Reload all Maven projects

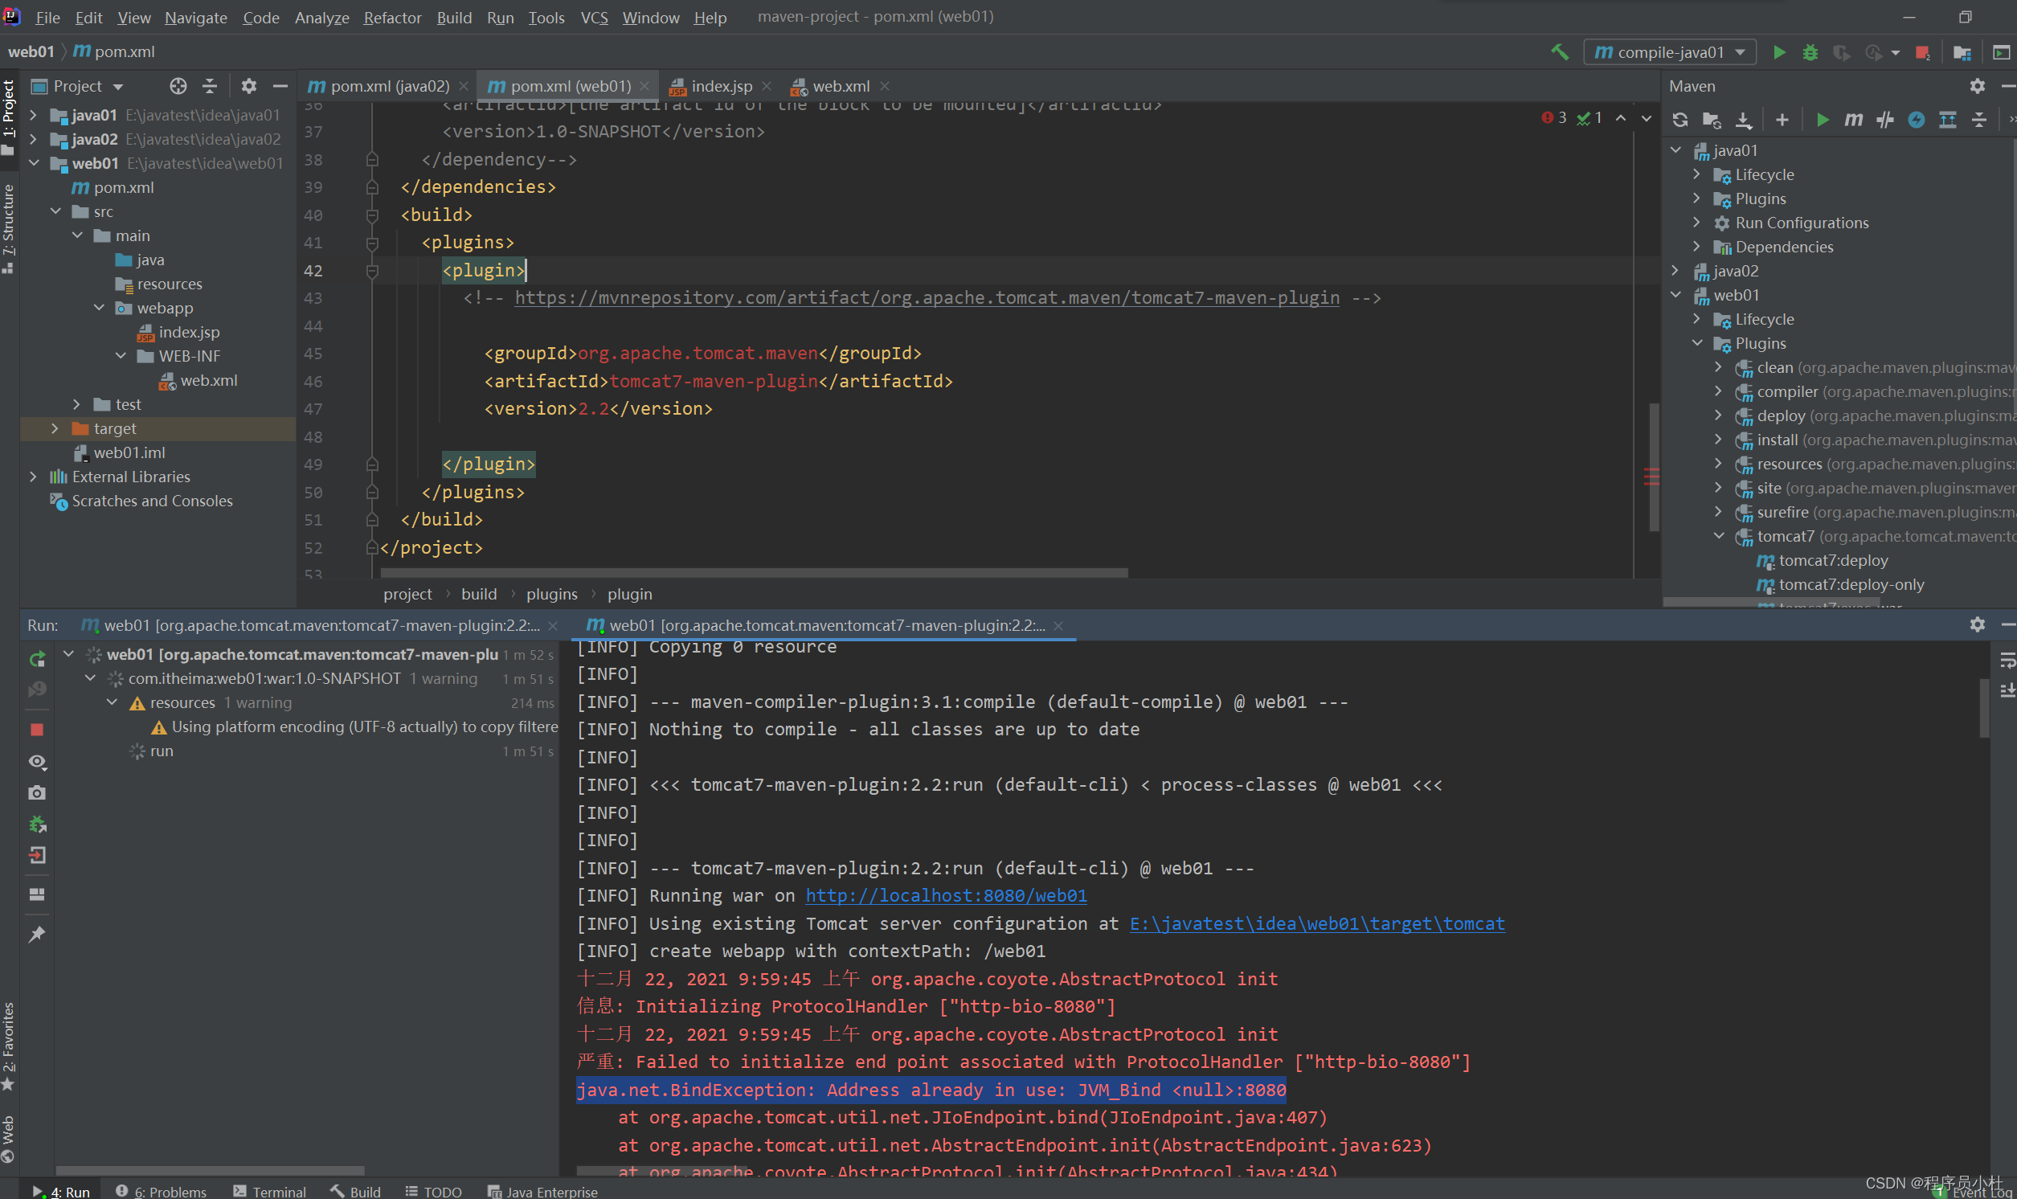coord(1680,119)
